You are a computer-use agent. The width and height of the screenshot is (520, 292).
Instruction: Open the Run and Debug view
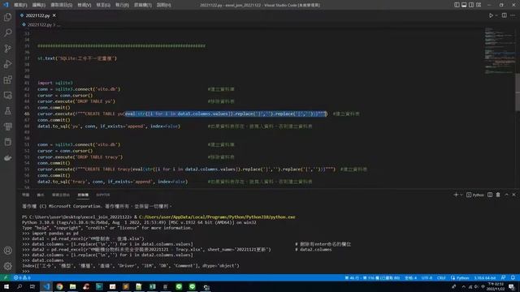tap(7, 64)
